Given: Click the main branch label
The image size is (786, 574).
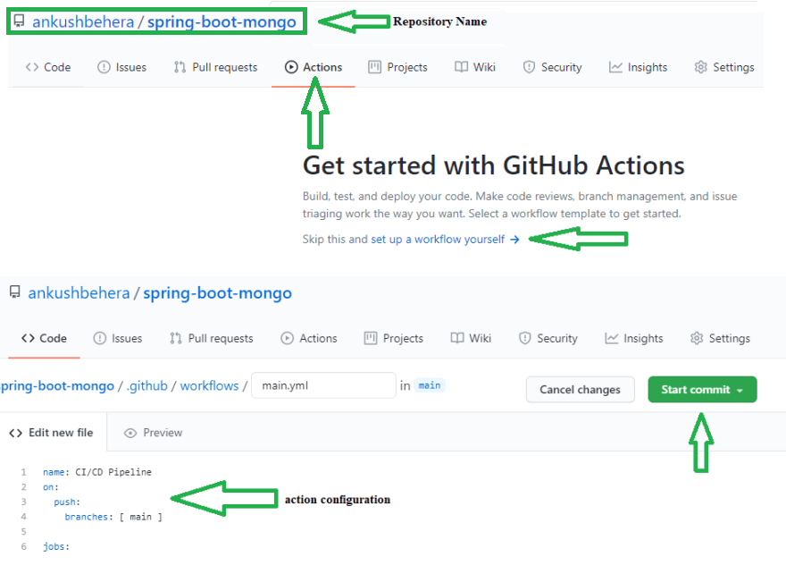Looking at the screenshot, I should (430, 386).
